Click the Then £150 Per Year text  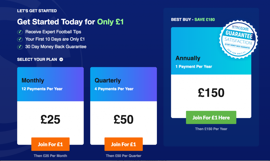click(x=211, y=129)
